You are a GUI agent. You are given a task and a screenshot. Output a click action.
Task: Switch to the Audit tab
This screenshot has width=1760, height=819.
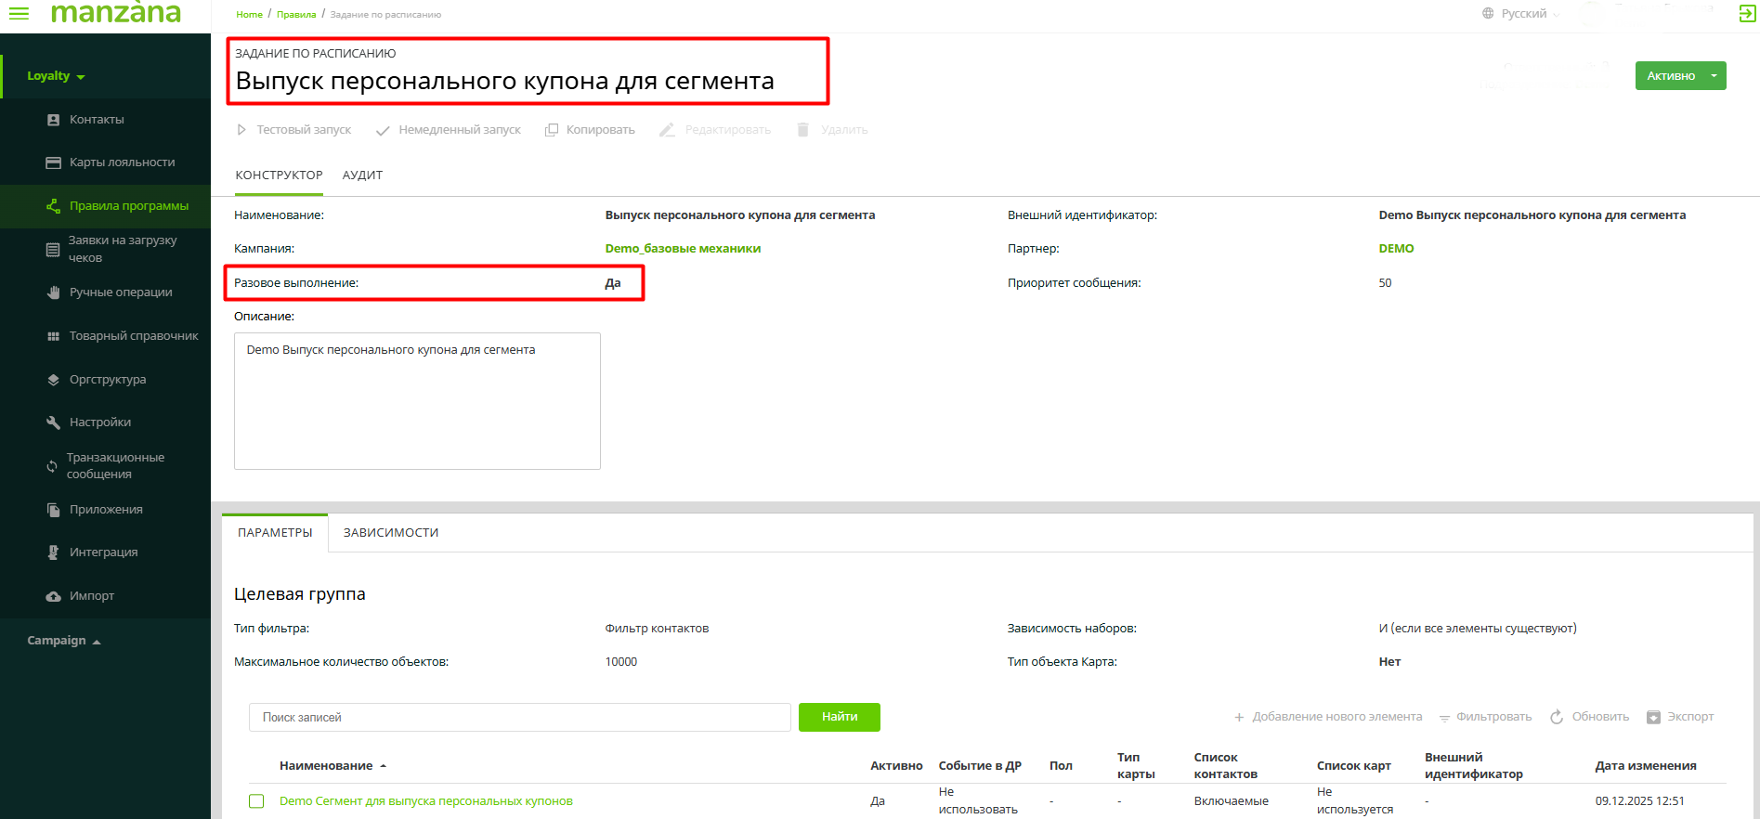(362, 175)
